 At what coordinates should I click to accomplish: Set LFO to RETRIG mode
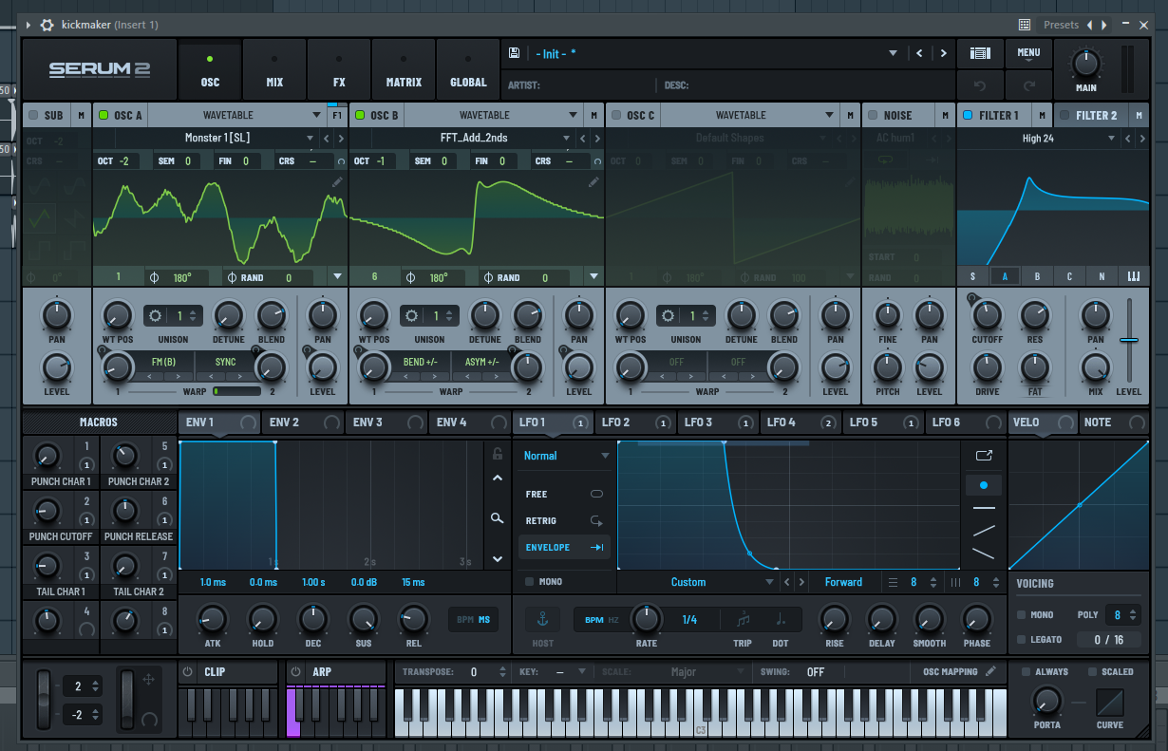(x=564, y=520)
